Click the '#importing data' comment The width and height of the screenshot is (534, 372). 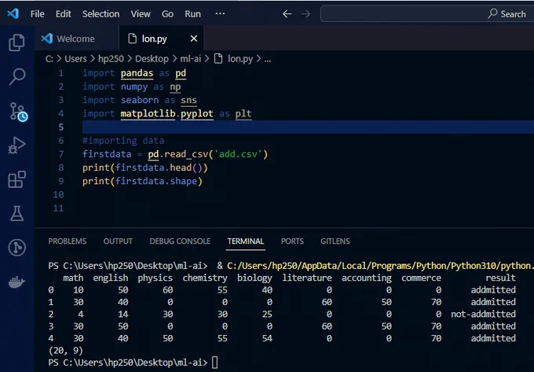tap(123, 141)
